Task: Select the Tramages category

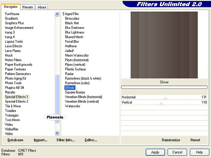Action: [x=12, y=115]
